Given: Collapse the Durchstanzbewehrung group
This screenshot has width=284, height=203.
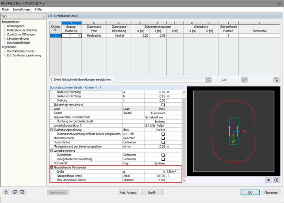Looking at the screenshot, I should [x=52, y=130].
